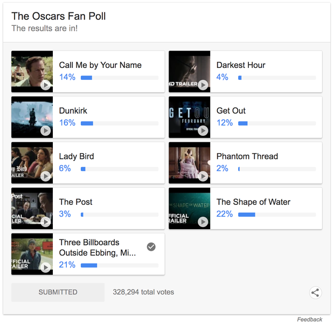Click the 16% result for Dunkirk
Screen dimensions: 334x323
[67, 122]
